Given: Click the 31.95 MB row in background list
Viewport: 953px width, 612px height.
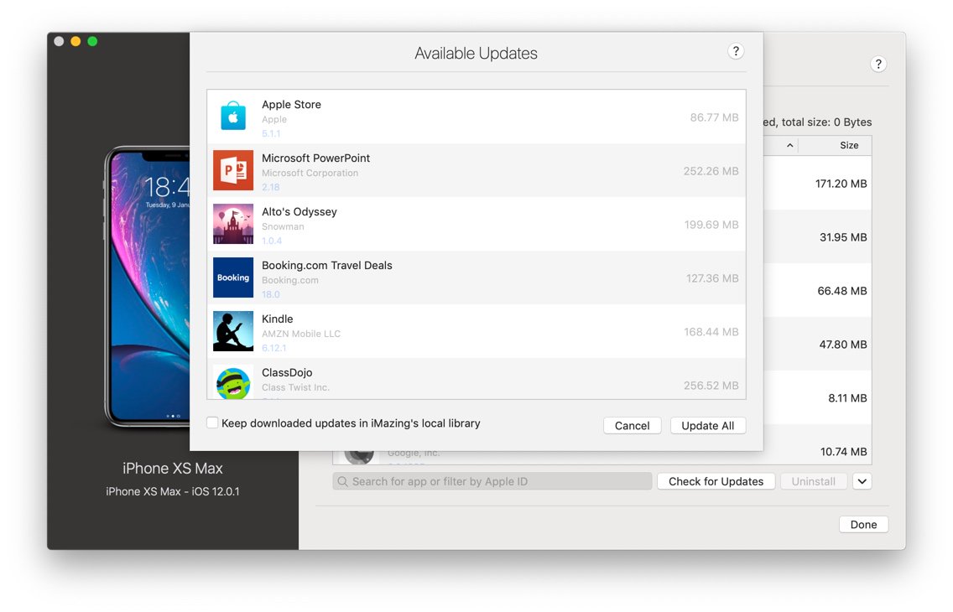Looking at the screenshot, I should point(817,237).
